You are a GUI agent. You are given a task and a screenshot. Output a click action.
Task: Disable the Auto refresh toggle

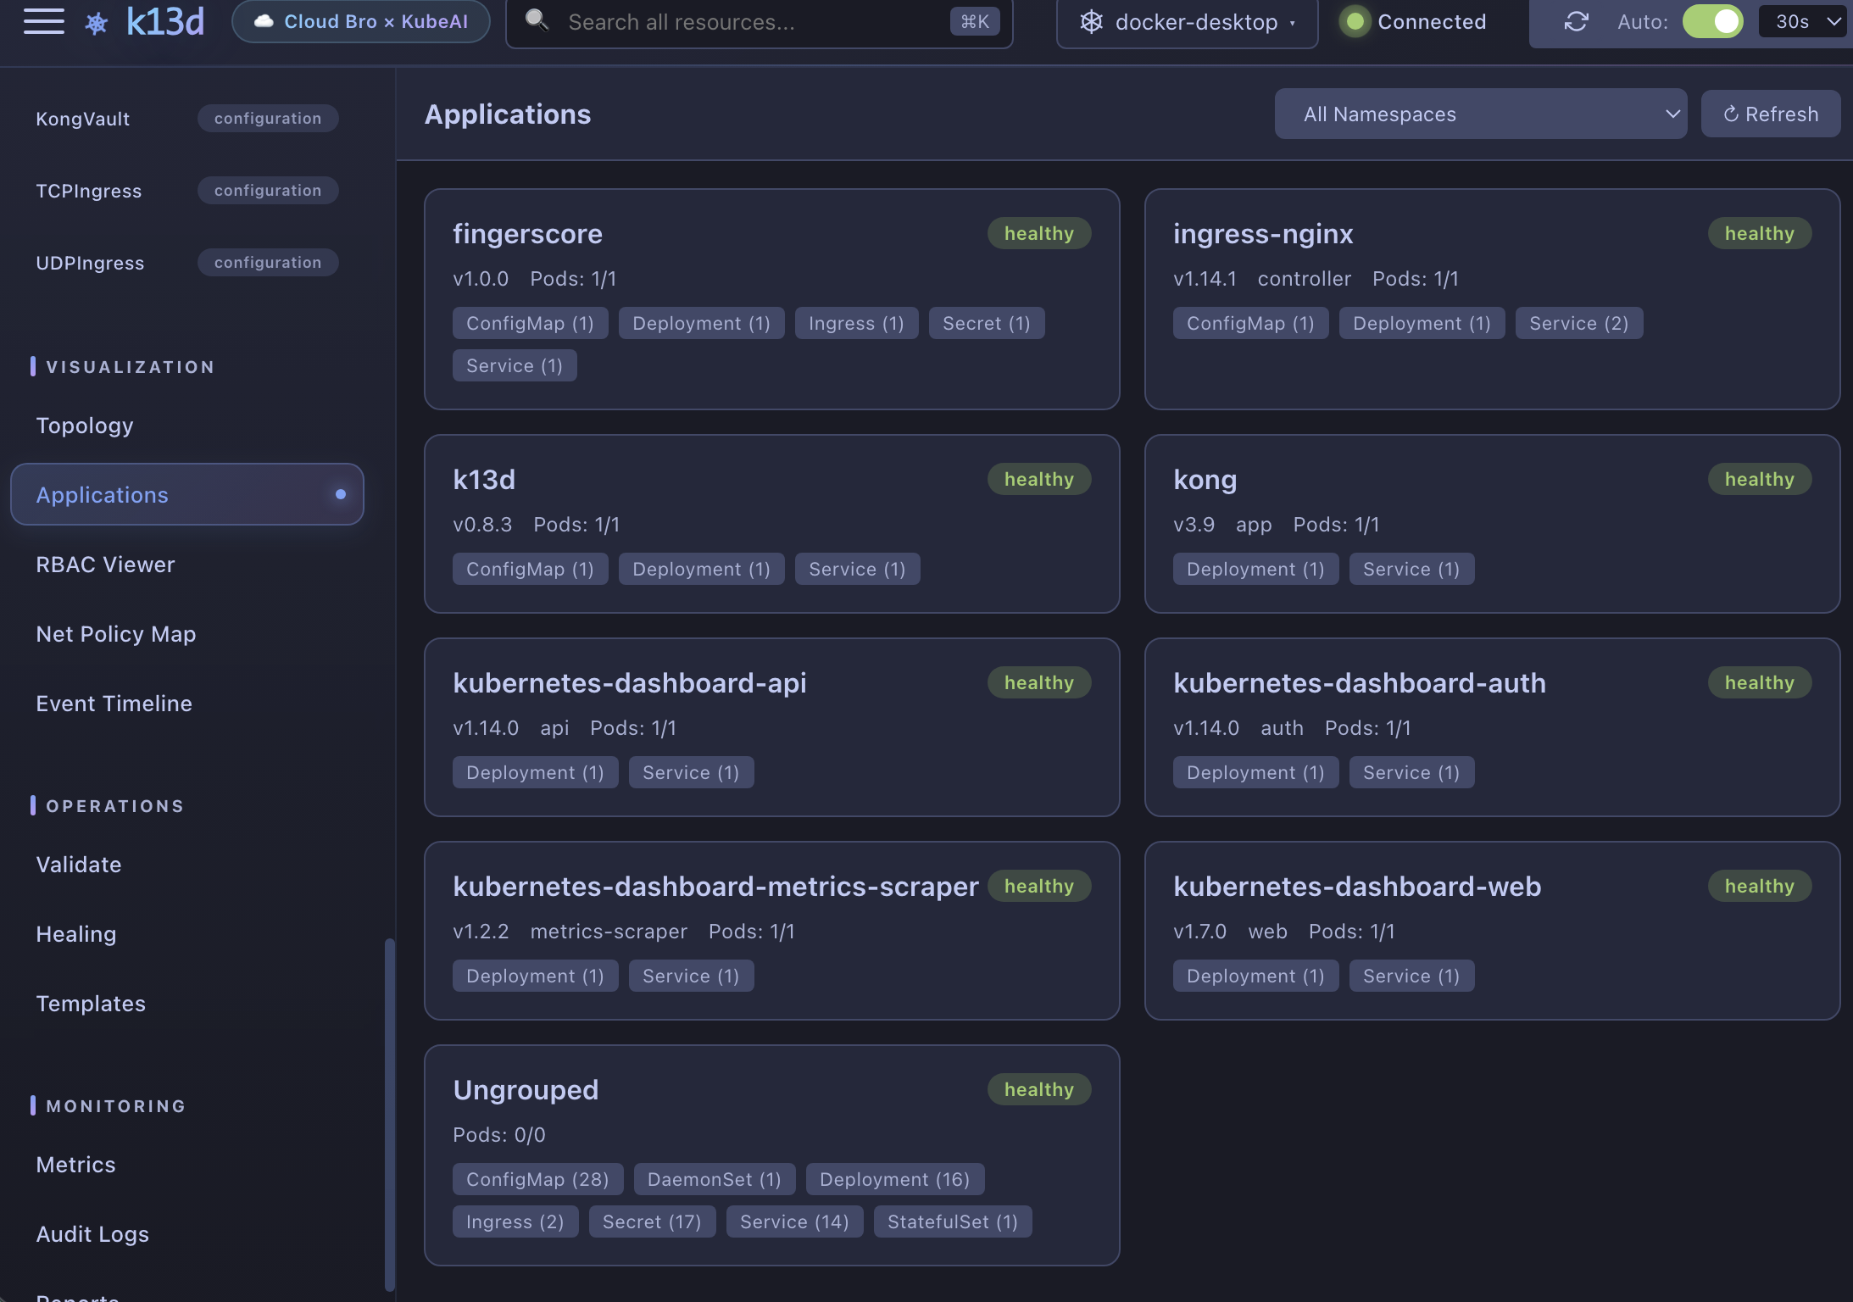click(1713, 21)
